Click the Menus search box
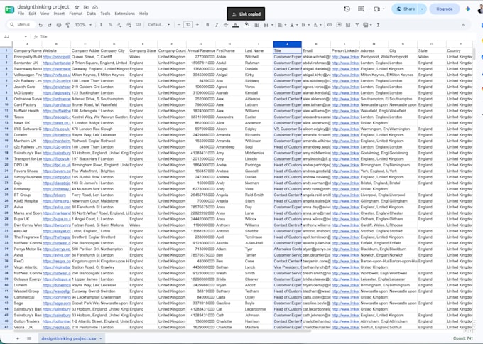The width and height of the screenshot is (483, 344). pyautogui.click(x=21, y=25)
